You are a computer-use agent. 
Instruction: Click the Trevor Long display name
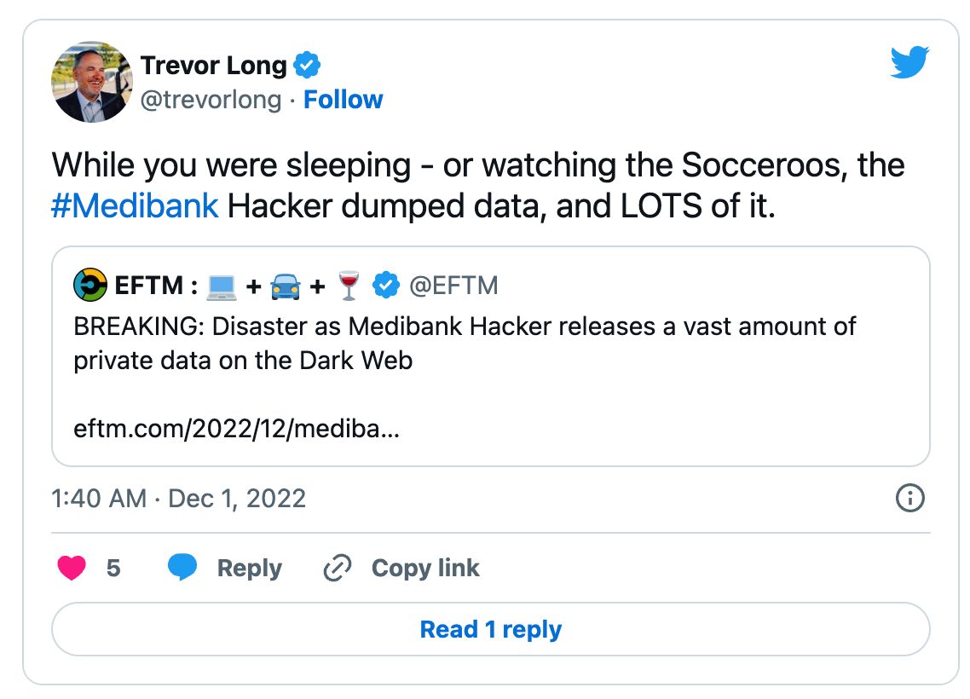point(213,65)
